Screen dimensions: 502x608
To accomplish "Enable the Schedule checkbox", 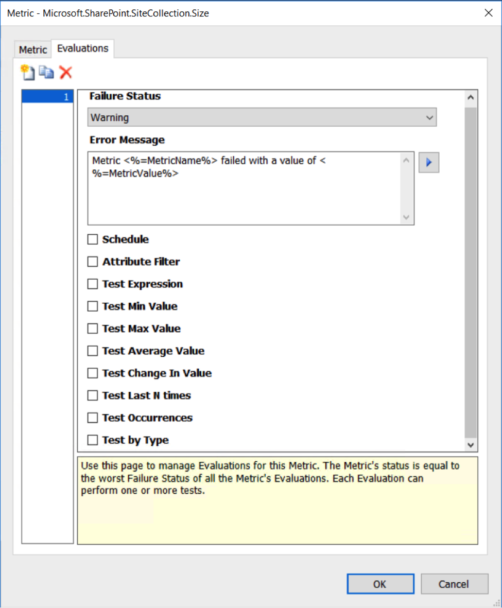I will (92, 239).
